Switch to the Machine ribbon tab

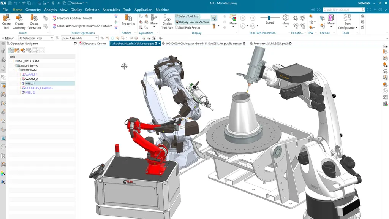point(162,10)
